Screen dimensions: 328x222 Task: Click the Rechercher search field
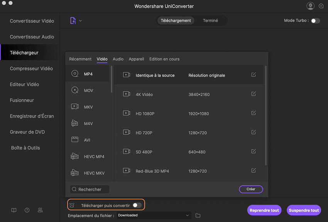[x=90, y=190]
